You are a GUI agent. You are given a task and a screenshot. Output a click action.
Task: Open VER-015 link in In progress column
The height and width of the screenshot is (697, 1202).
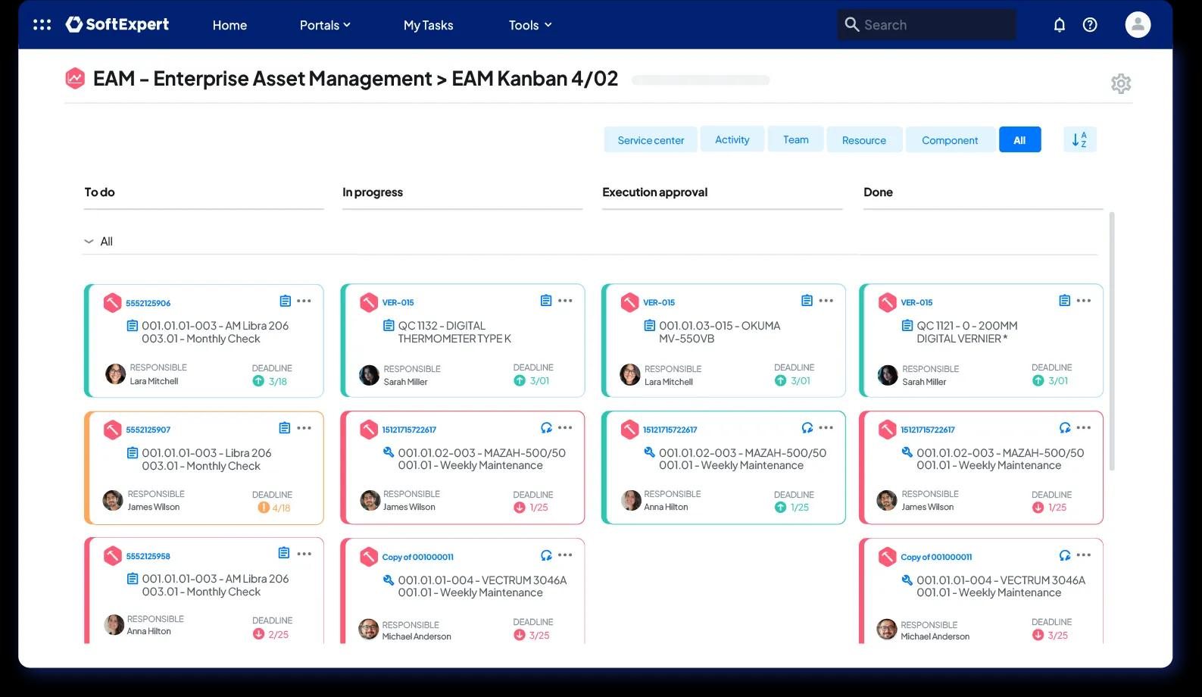398,302
